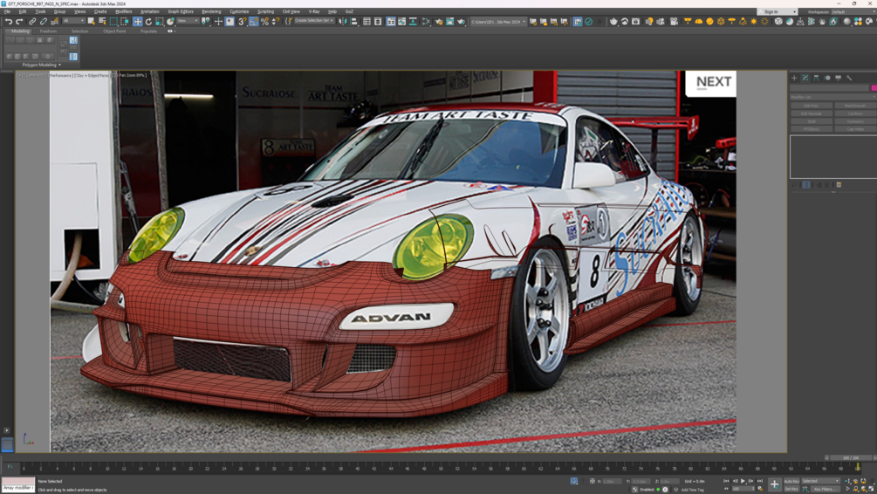The width and height of the screenshot is (877, 494).
Task: Switch to the Freeform ribbon tab
Action: 48,31
